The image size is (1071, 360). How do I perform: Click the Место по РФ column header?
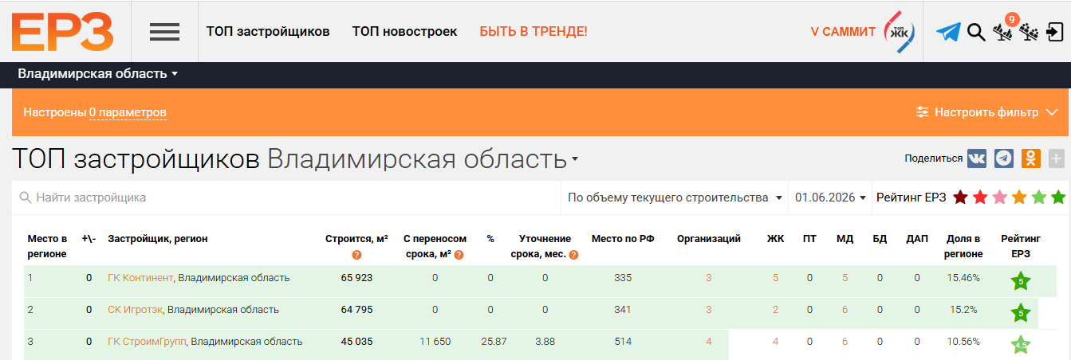pos(623,239)
